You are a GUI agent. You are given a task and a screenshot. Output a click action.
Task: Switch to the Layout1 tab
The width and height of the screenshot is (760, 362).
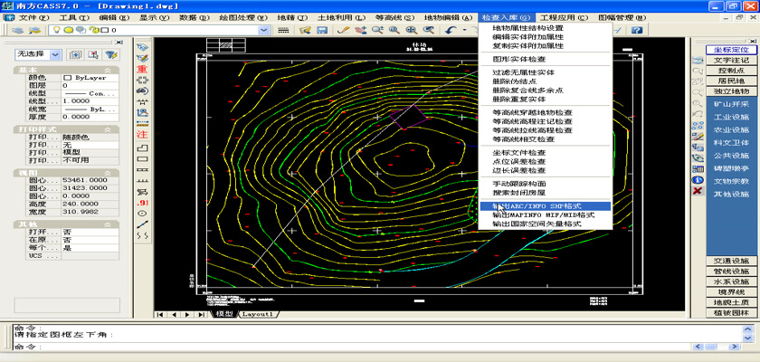point(258,314)
